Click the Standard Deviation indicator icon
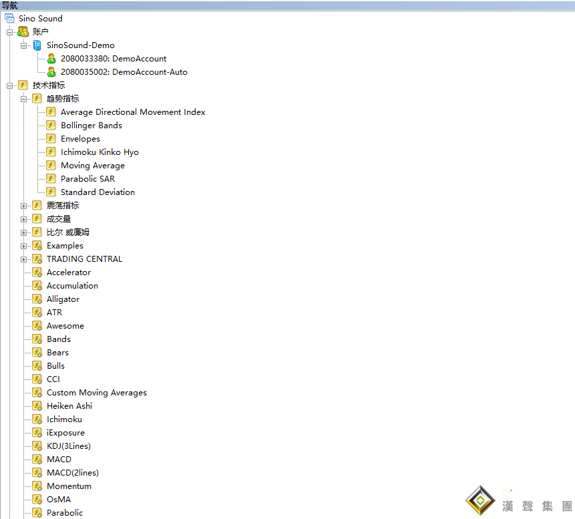 point(51,192)
